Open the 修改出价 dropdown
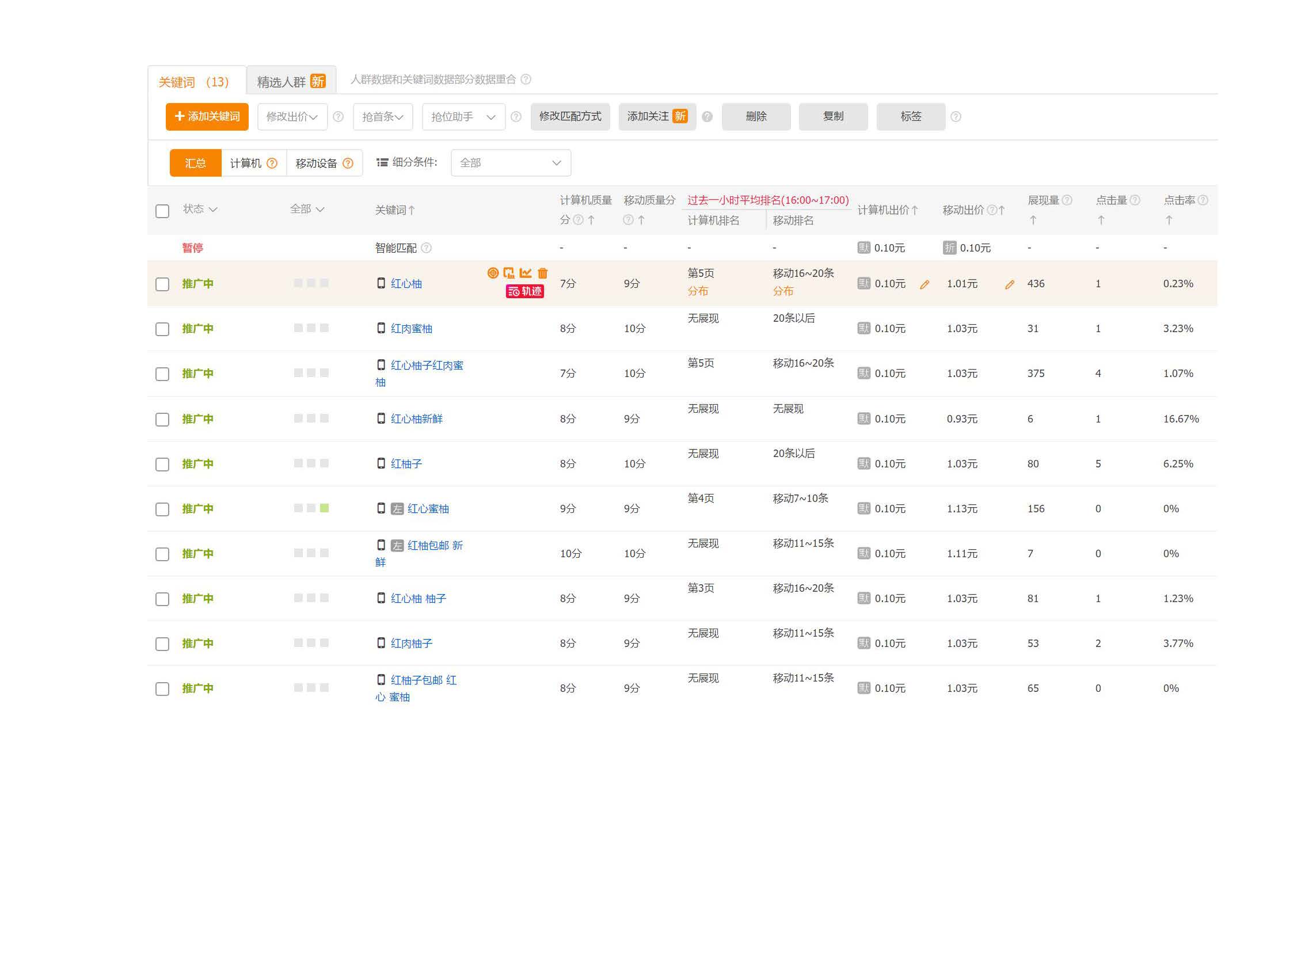The width and height of the screenshot is (1301, 978). [292, 117]
